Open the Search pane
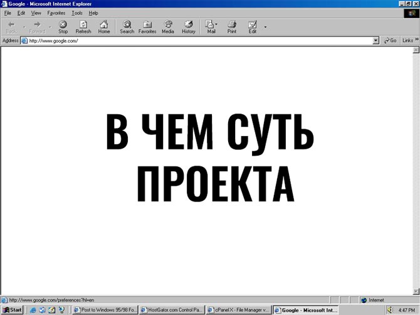The width and height of the screenshot is (420, 315). coord(127,26)
